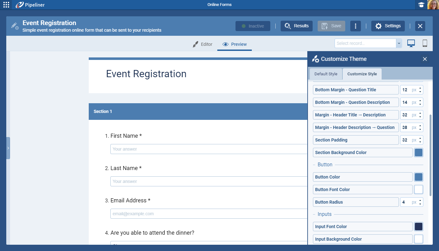The height and width of the screenshot is (251, 439).
Task: Switch to the Editor tab
Action: point(203,44)
